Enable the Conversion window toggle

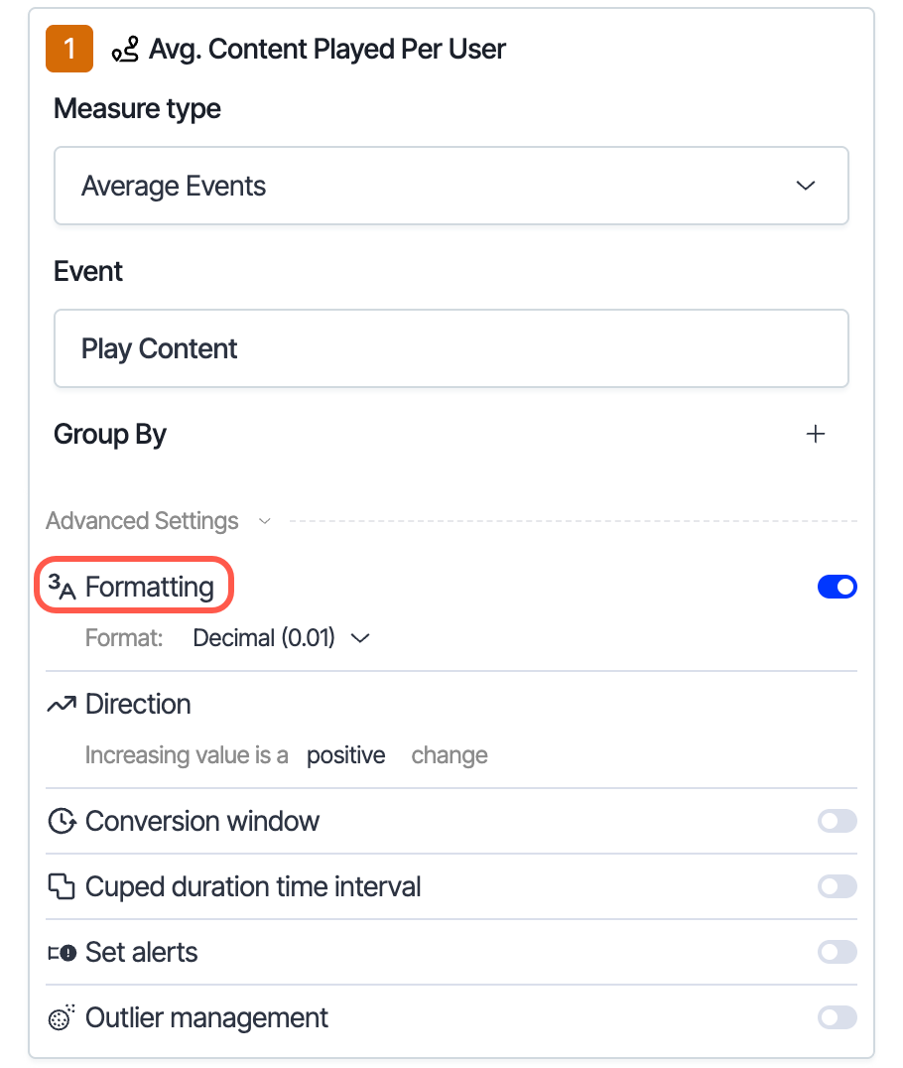click(837, 821)
